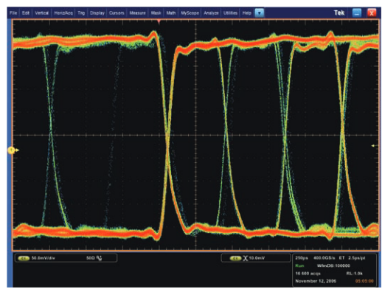This screenshot has height=292, width=385.
Task: Click the 16 600 acqs acquisition count
Action: point(308,274)
